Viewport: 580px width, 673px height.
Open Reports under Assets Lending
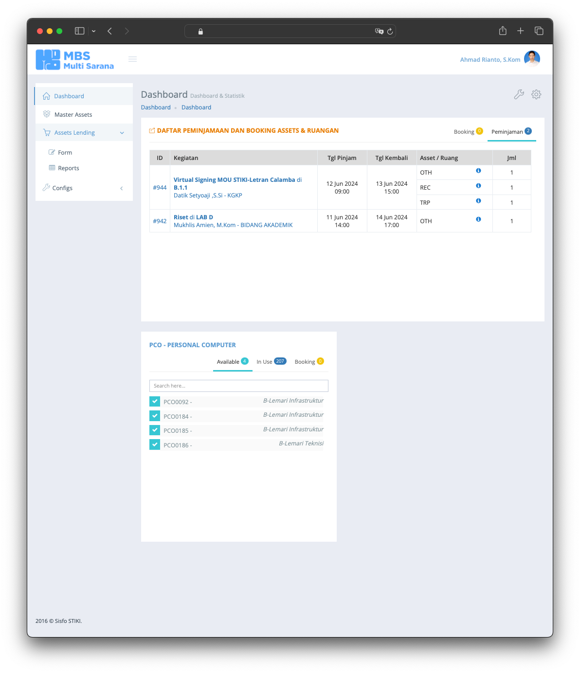tap(68, 168)
